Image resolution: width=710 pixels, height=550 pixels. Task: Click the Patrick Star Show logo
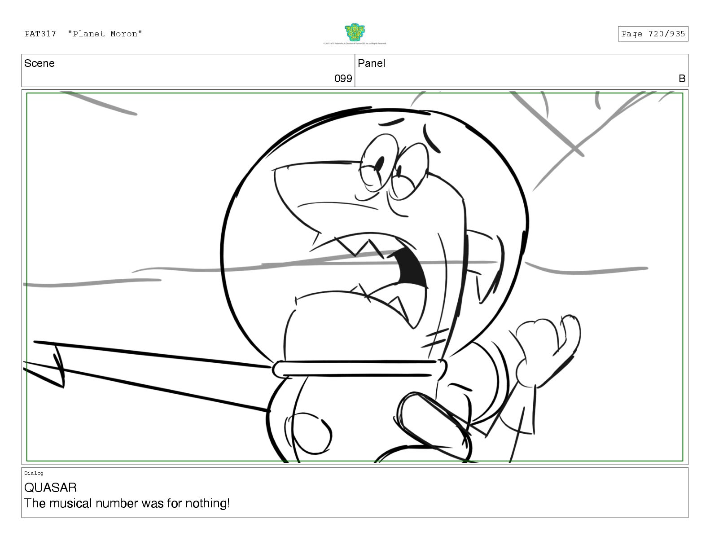(355, 32)
